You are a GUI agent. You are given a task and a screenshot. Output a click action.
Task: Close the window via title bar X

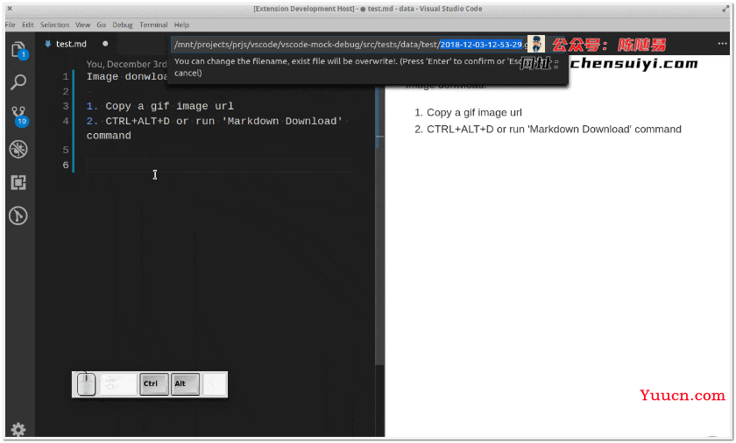[x=10, y=9]
